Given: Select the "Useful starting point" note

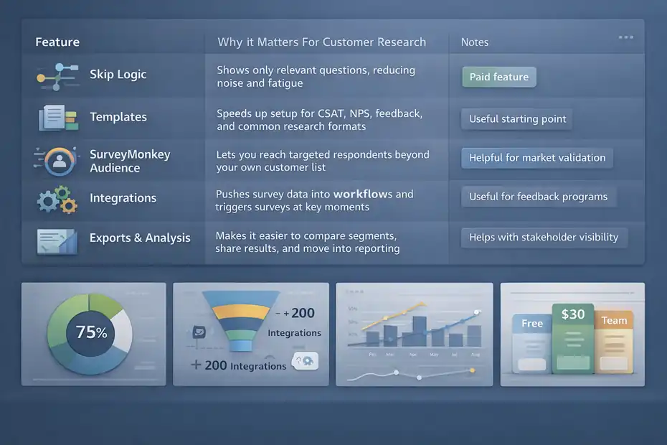Looking at the screenshot, I should pyautogui.click(x=516, y=118).
